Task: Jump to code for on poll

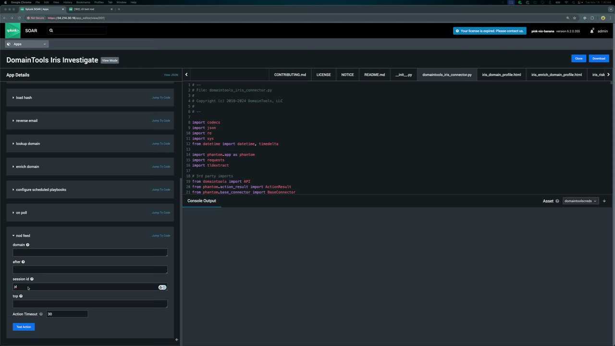Action: tap(161, 213)
